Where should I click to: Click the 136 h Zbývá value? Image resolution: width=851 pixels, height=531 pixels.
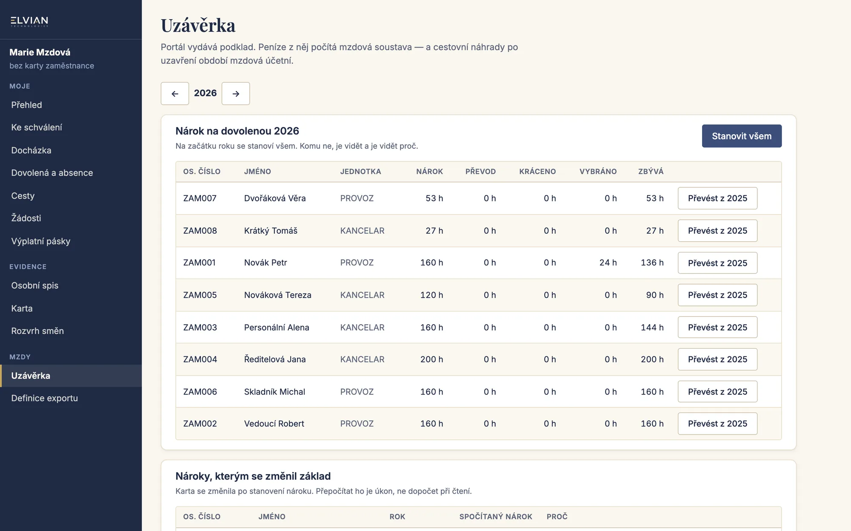(652, 263)
